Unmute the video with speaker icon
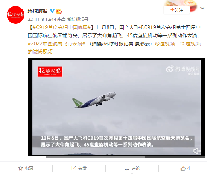Screen dimensions: 207x174 197,151
